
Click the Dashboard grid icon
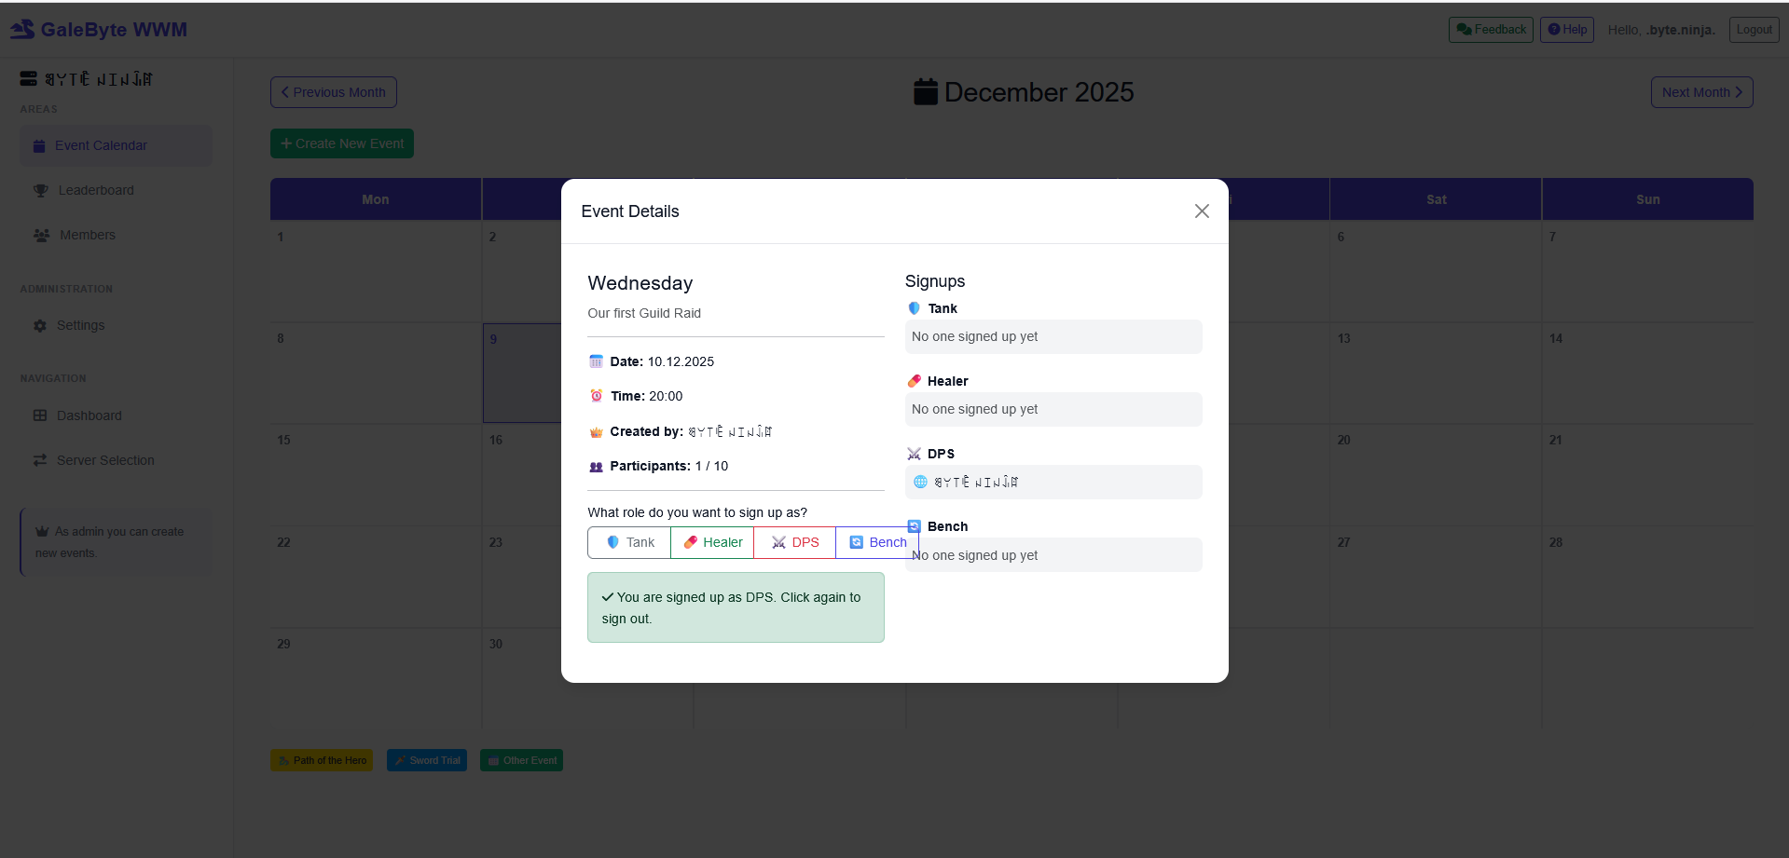pos(40,415)
